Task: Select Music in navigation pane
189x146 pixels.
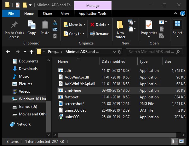Action: [x=21, y=76]
